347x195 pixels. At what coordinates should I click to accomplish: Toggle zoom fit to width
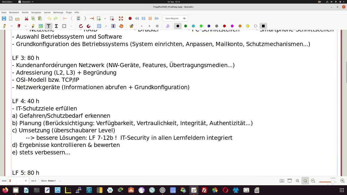(305, 181)
